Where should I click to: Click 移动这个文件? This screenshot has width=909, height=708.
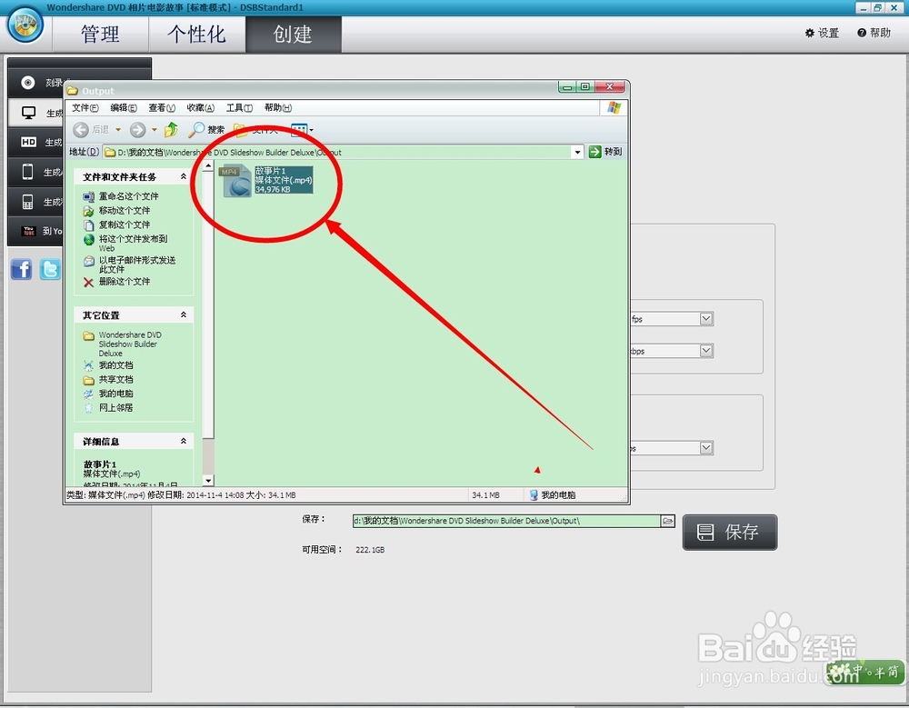click(x=124, y=211)
